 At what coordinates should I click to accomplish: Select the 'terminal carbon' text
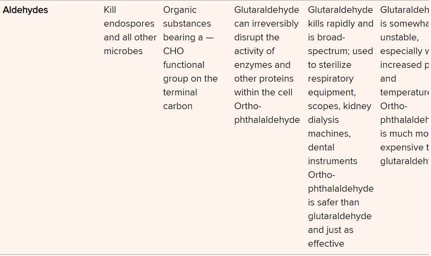click(180, 99)
